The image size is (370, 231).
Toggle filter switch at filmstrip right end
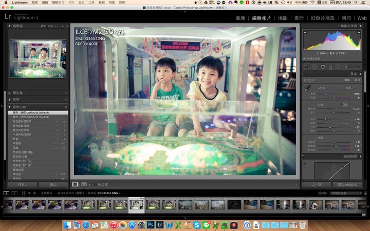[365, 193]
